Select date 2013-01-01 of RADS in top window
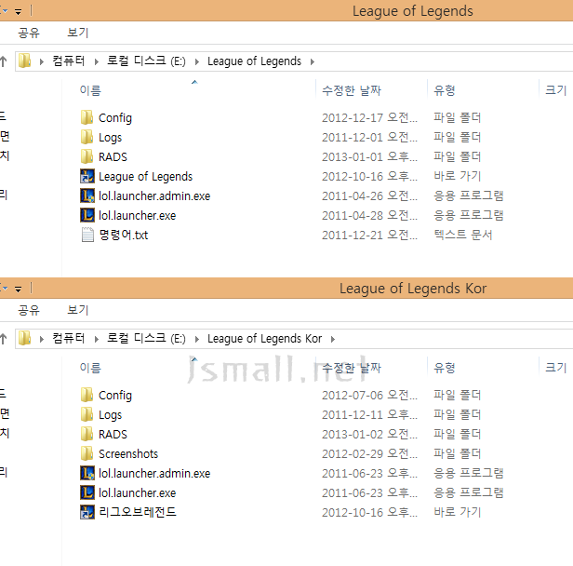This screenshot has height=566, width=573. (x=369, y=156)
